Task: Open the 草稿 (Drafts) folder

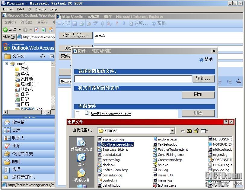Action: point(22,74)
